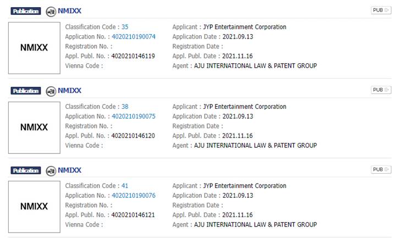
Task: Click the Publication badge for class 38 entry
Action: pos(26,91)
